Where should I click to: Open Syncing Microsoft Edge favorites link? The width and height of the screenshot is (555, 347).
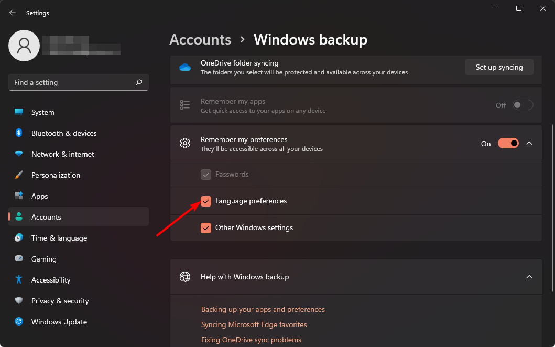click(254, 324)
